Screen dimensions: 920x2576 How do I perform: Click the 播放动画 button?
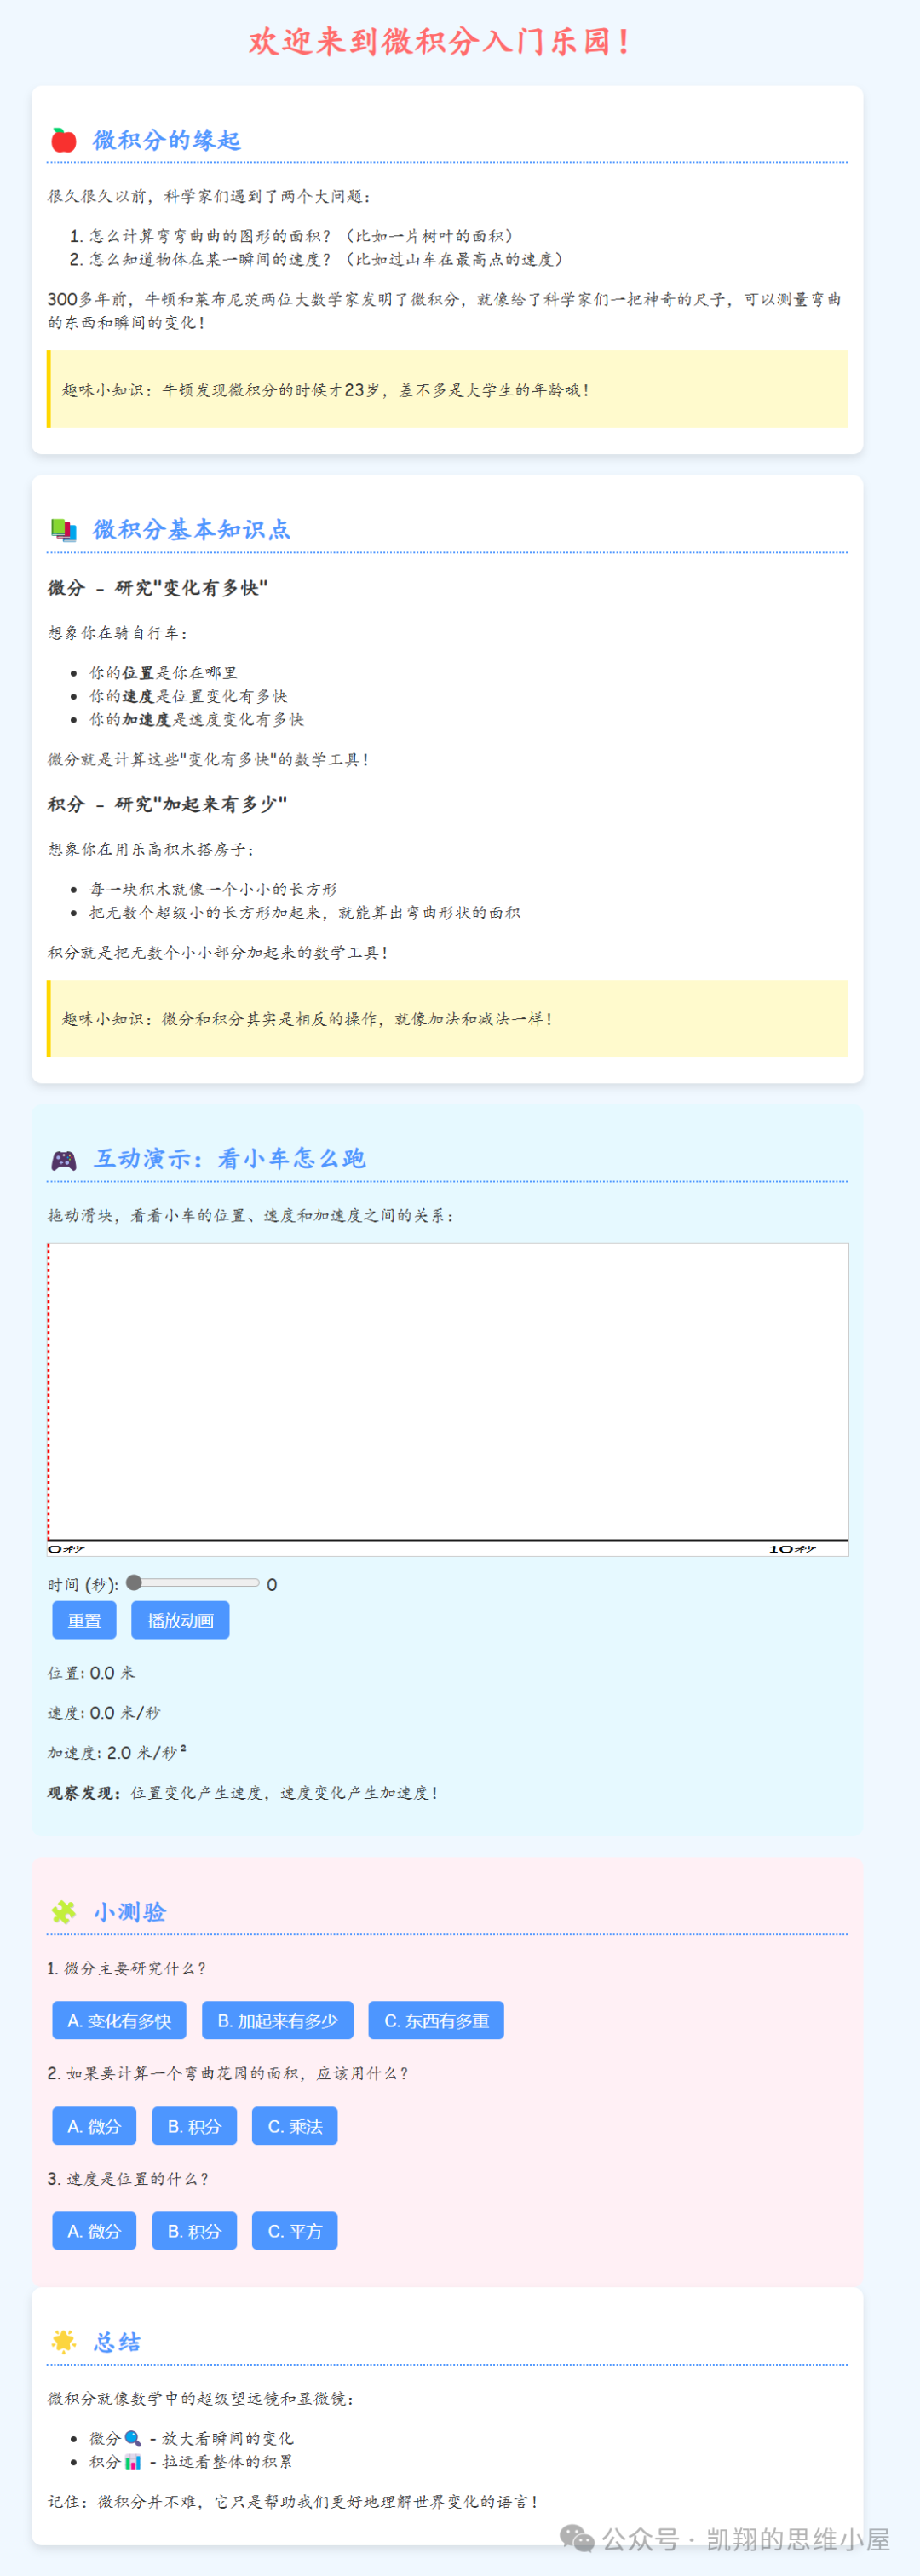click(180, 1620)
